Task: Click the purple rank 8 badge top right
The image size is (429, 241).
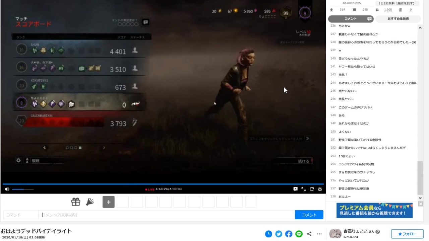Action: [305, 13]
